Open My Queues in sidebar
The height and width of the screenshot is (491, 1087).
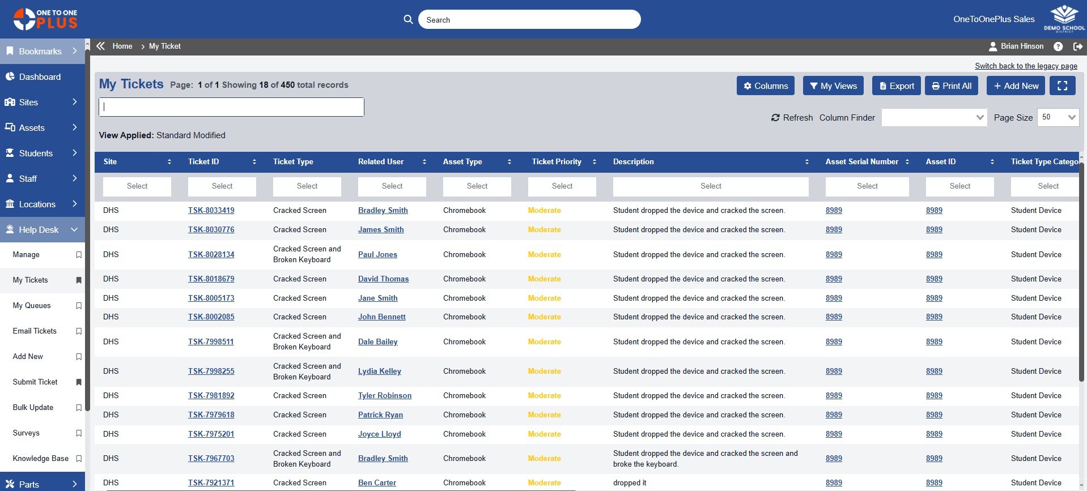pos(32,306)
